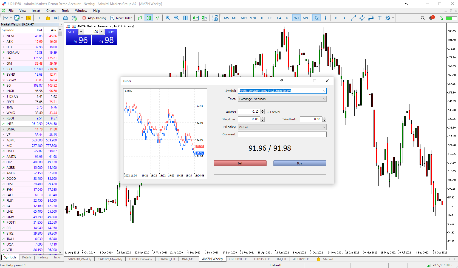Switch to bar chart mode
The image size is (458, 268).
[x=140, y=18]
